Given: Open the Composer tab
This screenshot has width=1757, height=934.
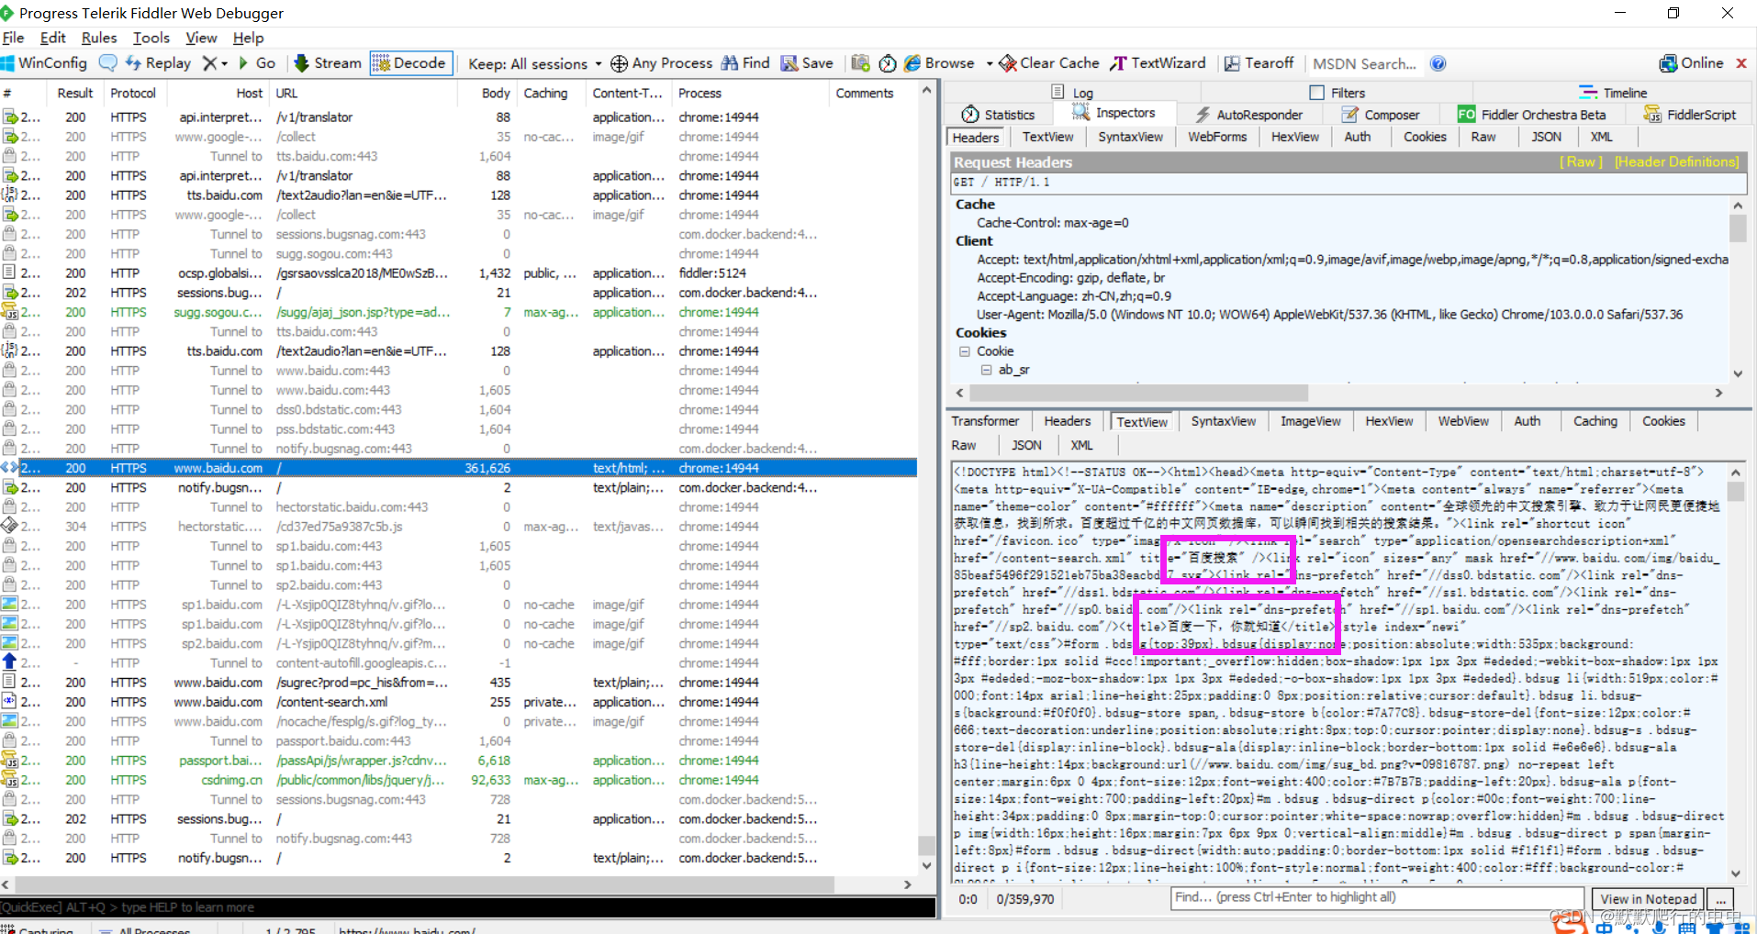Looking at the screenshot, I should point(1381,115).
